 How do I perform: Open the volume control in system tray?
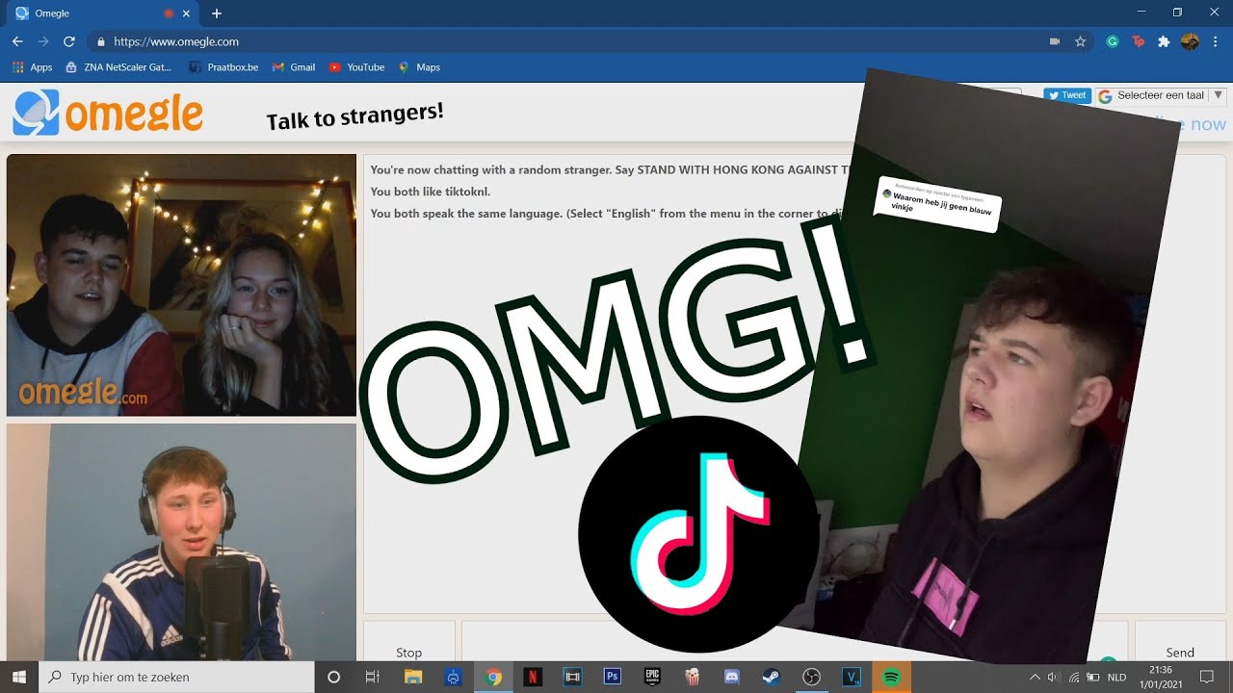tap(1053, 677)
